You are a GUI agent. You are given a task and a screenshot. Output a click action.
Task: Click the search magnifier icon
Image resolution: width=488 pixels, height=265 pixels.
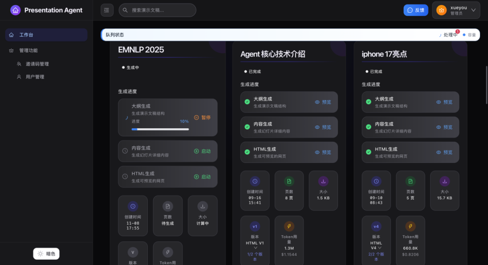(125, 10)
